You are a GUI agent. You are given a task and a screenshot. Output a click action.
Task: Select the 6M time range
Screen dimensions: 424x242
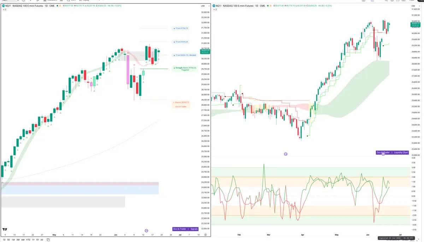coord(23,240)
